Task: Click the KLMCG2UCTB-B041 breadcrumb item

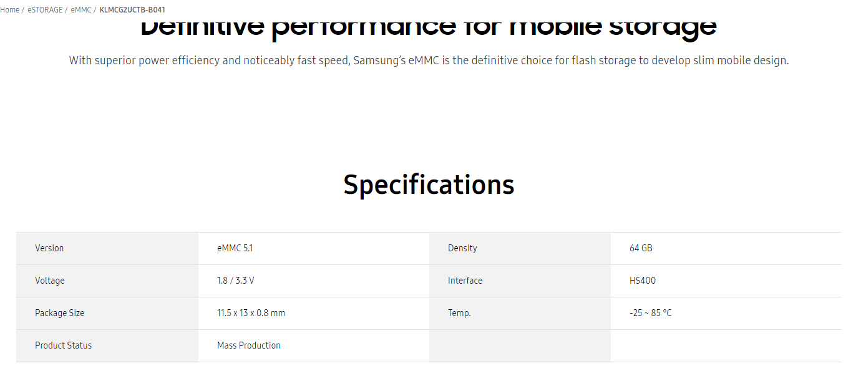Action: tap(132, 10)
